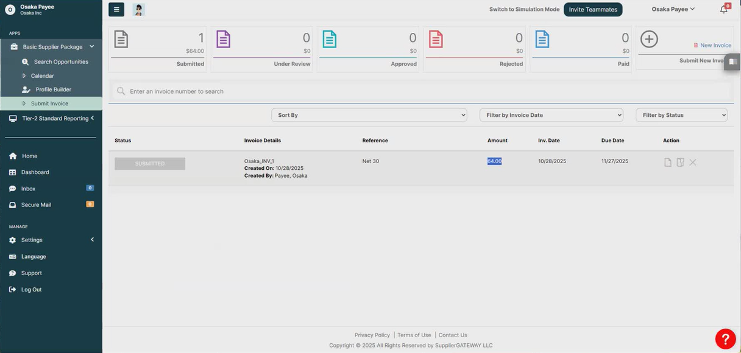Open Dashboard from the sidebar
Viewport: 741px width, 353px height.
pos(35,172)
